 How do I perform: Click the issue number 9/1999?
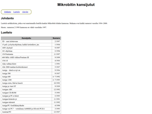[57, 57]
